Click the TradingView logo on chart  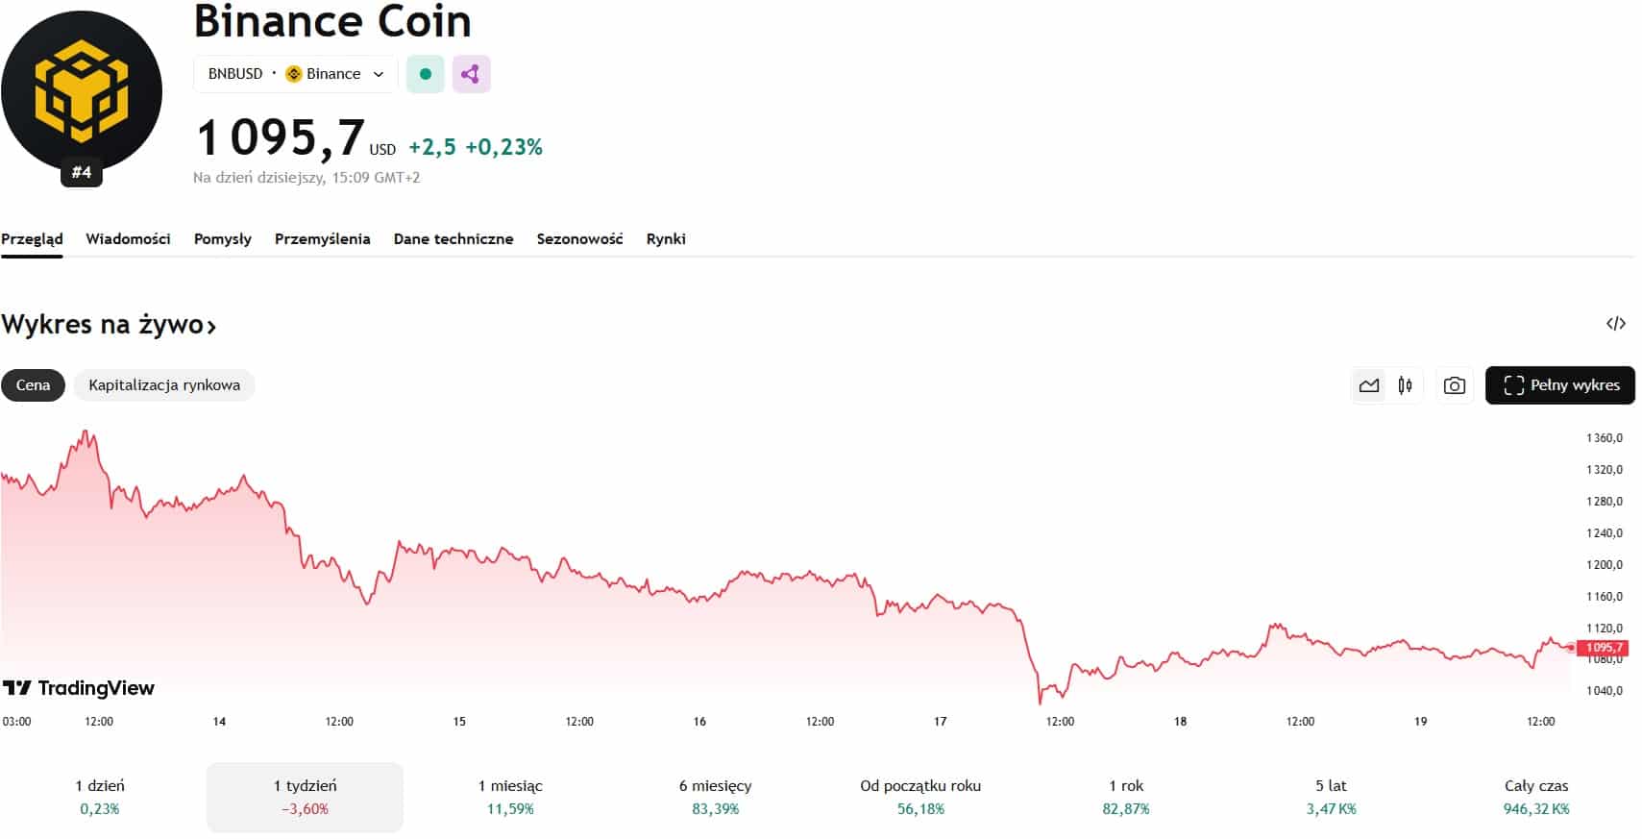79,688
